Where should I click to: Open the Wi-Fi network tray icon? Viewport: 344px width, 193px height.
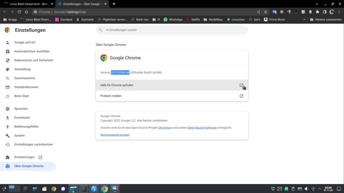pos(313,189)
